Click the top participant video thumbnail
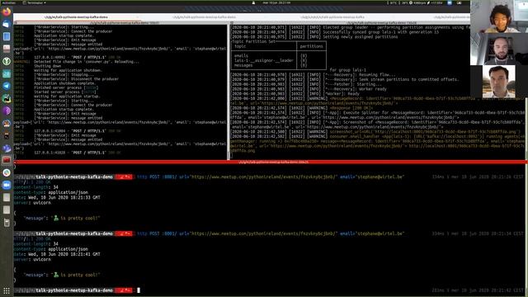Screen dimensions: 528x297 click(499, 16)
